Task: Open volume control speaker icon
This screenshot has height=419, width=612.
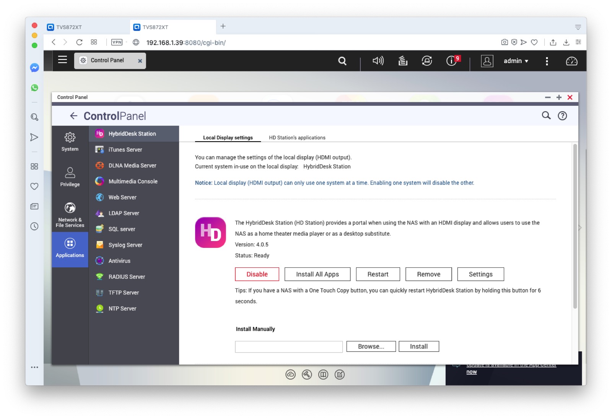Action: pyautogui.click(x=378, y=61)
